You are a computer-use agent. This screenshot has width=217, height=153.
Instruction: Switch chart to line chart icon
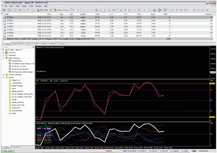tap(130, 10)
